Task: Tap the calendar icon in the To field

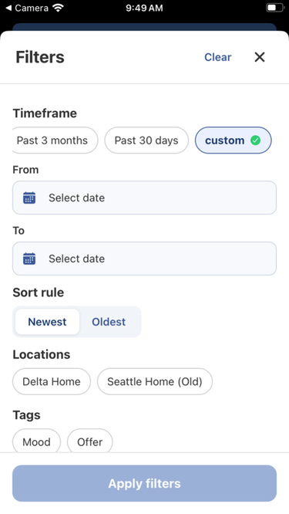Action: click(x=29, y=259)
